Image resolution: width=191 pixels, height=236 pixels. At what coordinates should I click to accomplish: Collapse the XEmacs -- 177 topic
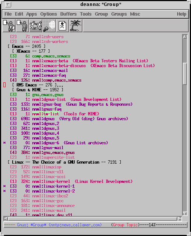click(x=31, y=51)
